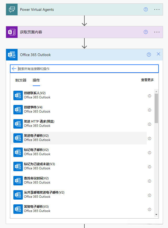Click the Office 365 Outlook header icon
The image size is (168, 228).
click(12, 55)
